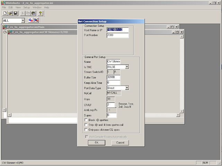Open the Window menu
Image resolution: width=222 pixels, height=166 pixels.
tap(37, 7)
